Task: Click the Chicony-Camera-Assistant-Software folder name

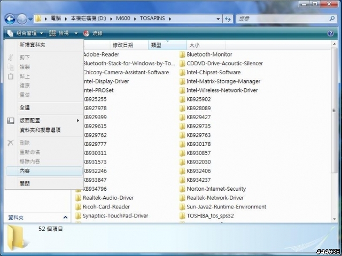Action: (126, 72)
